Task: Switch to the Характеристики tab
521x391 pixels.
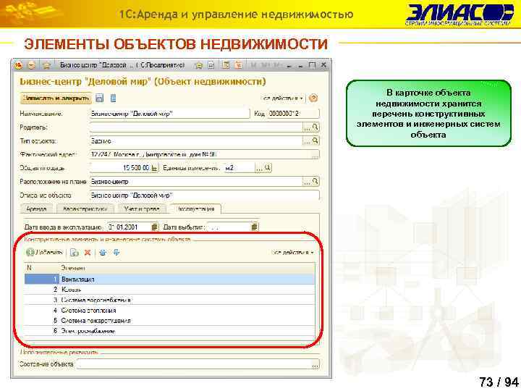Action: (x=85, y=209)
